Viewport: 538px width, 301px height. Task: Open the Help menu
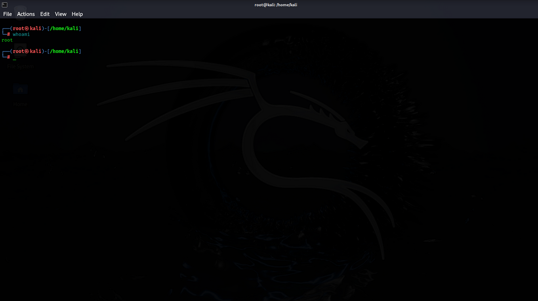(77, 14)
